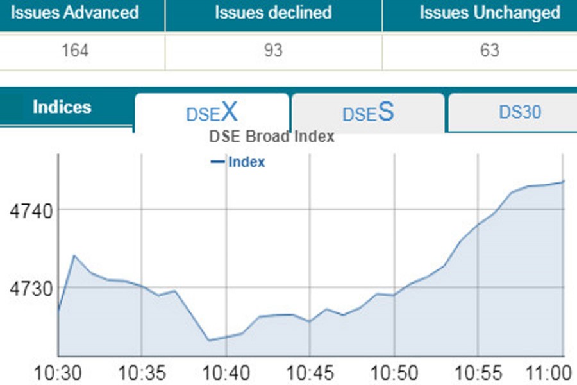
Task: Select the Issues declined column header
Action: (273, 12)
